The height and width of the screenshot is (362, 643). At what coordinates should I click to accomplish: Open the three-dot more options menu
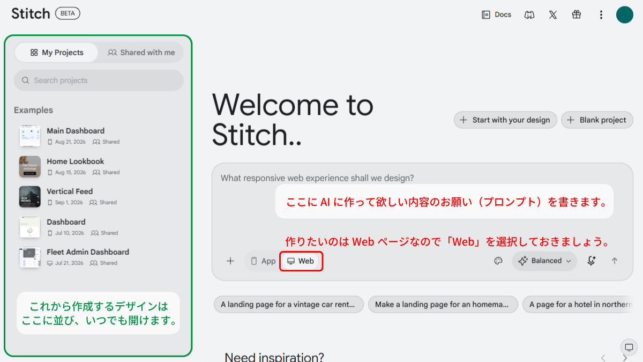pos(601,14)
